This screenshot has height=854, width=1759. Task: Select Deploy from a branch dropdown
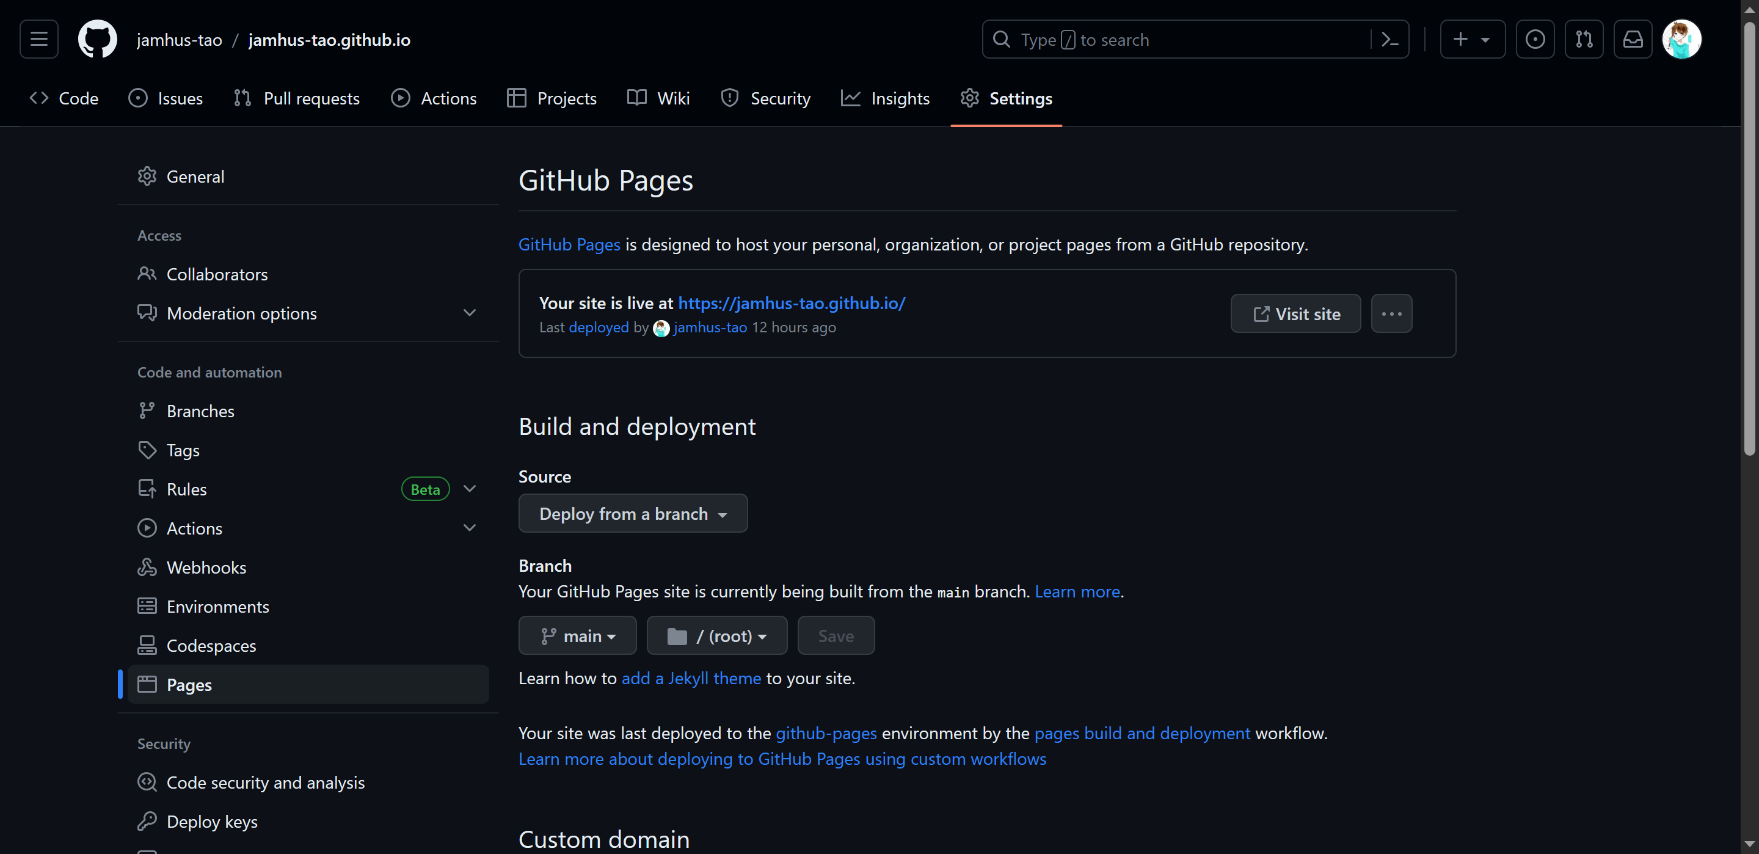click(633, 513)
